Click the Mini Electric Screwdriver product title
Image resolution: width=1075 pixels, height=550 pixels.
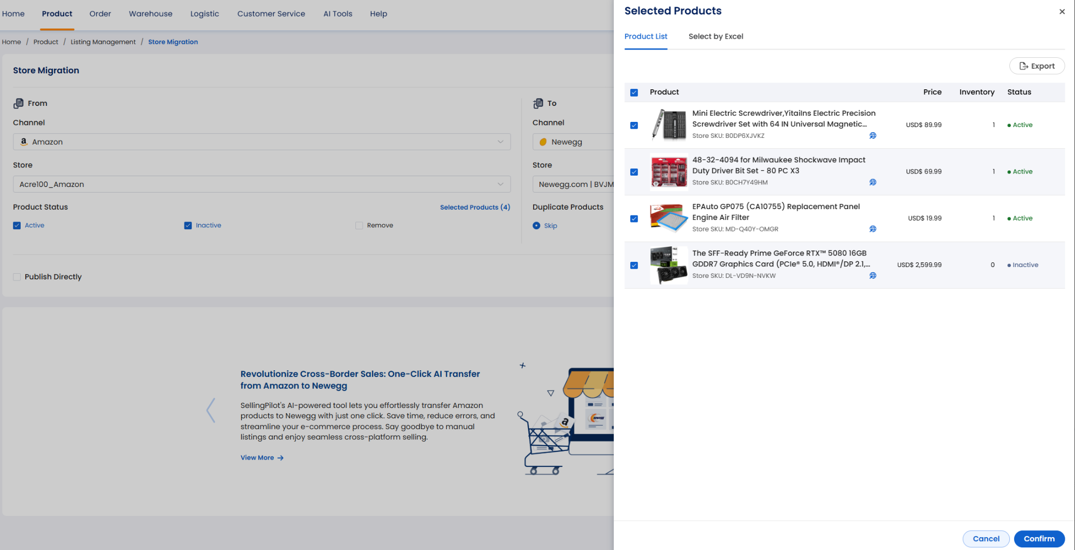pos(784,119)
